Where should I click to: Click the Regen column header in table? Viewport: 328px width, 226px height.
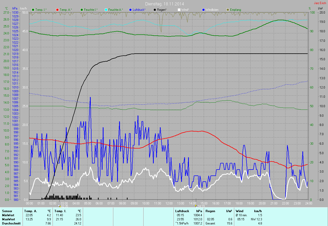(x=210, y=211)
